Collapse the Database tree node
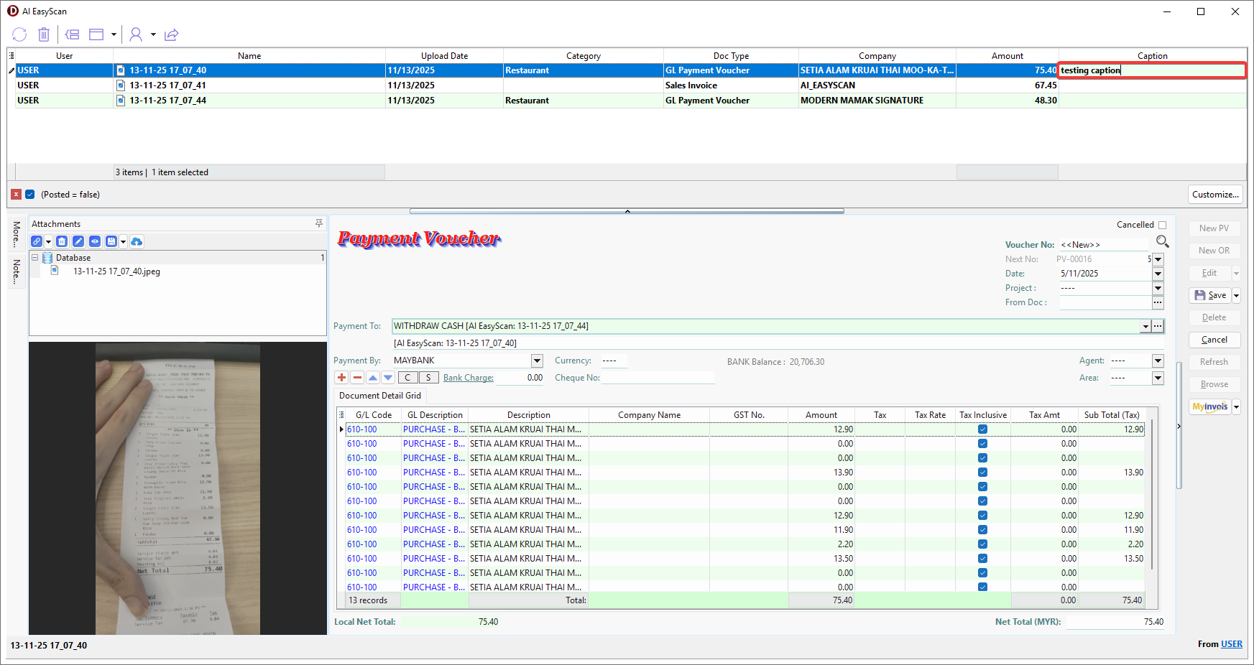The height and width of the screenshot is (665, 1254). (x=34, y=258)
